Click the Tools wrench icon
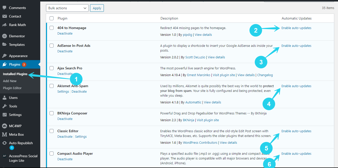 pos(4,106)
